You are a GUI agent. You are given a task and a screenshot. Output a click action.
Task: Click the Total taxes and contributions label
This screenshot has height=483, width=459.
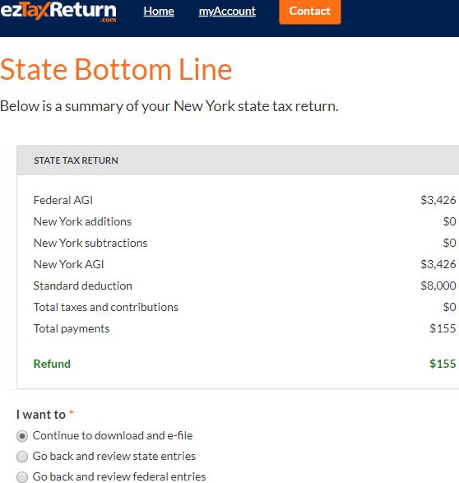click(x=106, y=307)
